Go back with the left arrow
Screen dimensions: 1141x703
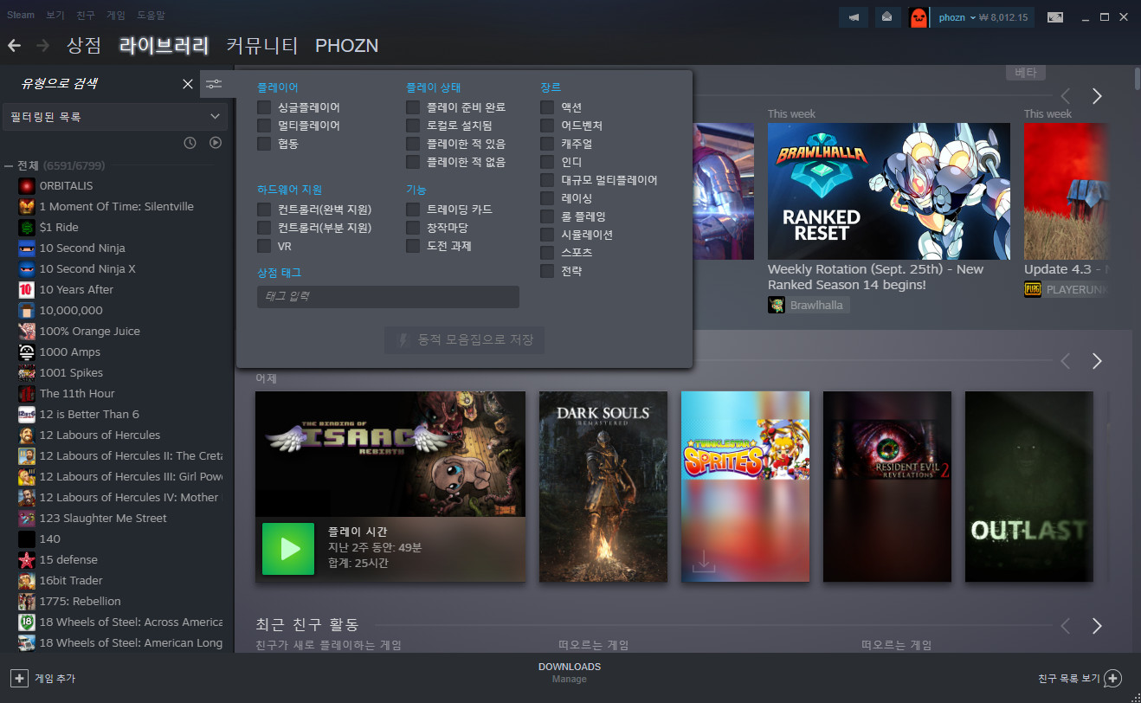click(x=14, y=45)
